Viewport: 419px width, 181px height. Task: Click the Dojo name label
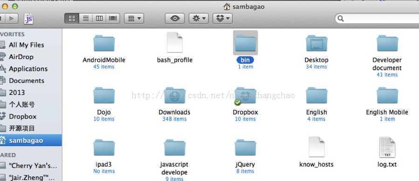coord(104,112)
